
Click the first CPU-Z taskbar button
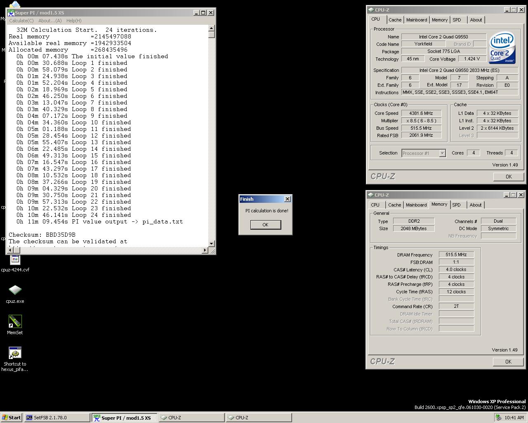[191, 418]
